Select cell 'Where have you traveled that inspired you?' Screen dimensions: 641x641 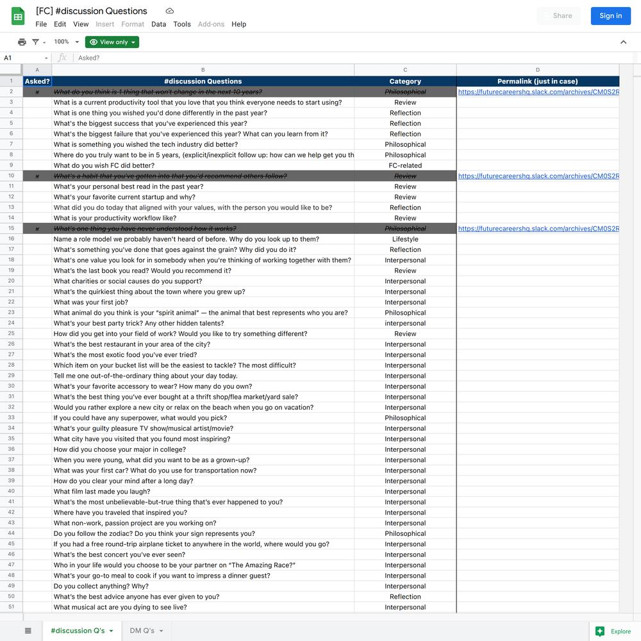pyautogui.click(x=203, y=513)
